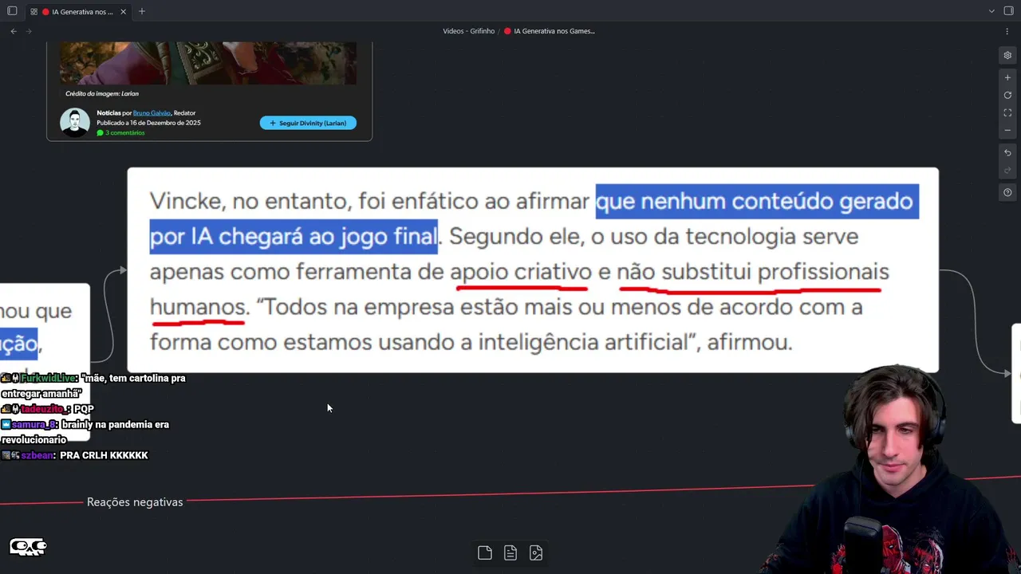Close the IA Generativa nos Games tab
1021x574 pixels.
pos(124,12)
